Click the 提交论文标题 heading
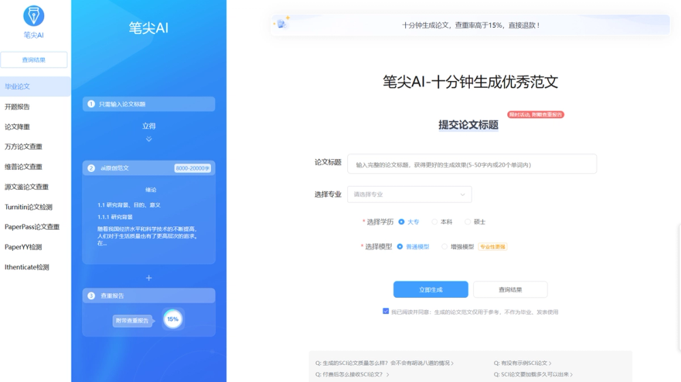681x382 pixels. pyautogui.click(x=469, y=125)
